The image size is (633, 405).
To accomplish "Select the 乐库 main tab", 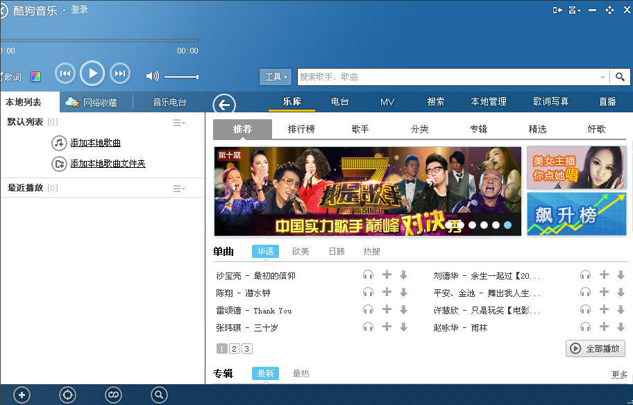I will (x=292, y=102).
